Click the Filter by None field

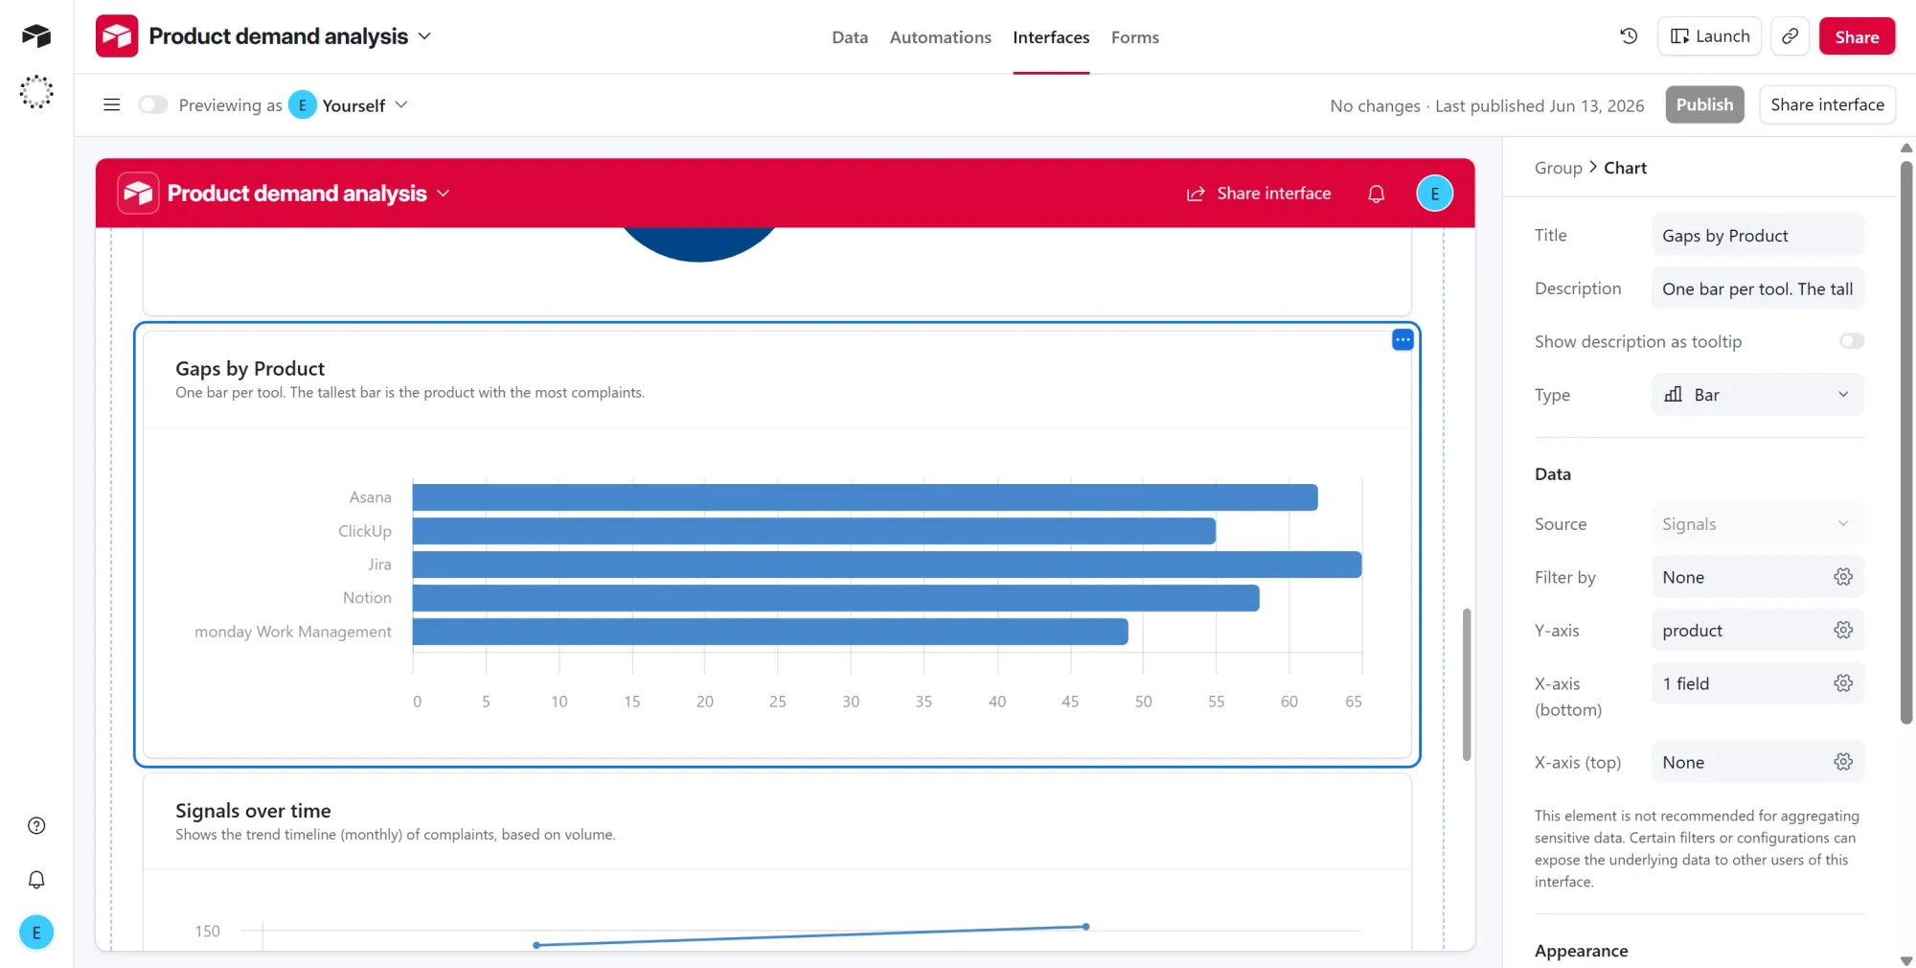click(x=1757, y=577)
